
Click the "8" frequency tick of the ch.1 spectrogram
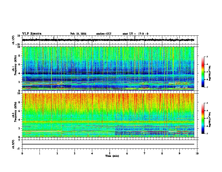[x=20, y=56]
